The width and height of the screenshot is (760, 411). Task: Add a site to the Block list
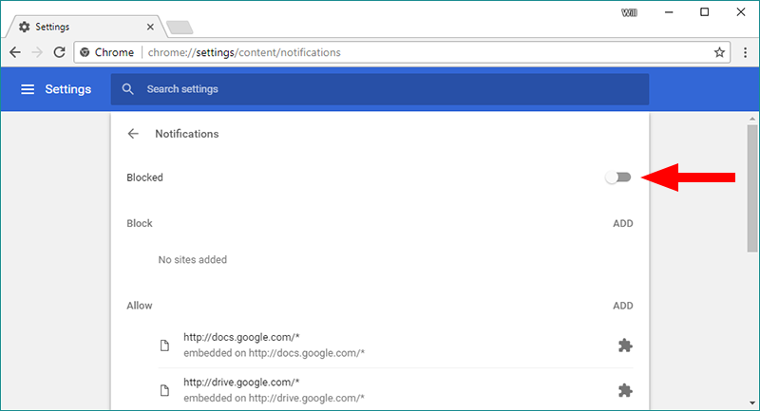pos(623,223)
